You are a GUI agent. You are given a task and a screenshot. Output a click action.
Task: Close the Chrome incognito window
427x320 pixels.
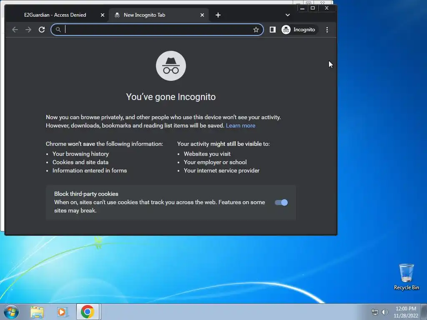[327, 8]
